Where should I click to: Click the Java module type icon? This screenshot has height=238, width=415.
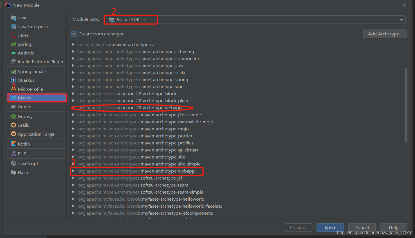pyautogui.click(x=14, y=18)
